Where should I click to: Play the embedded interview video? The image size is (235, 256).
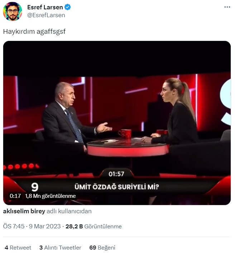point(117,122)
